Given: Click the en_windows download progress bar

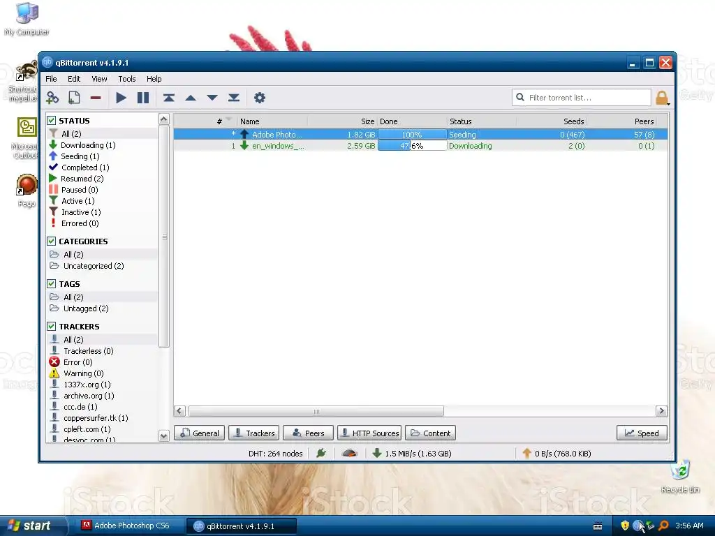Looking at the screenshot, I should point(412,146).
